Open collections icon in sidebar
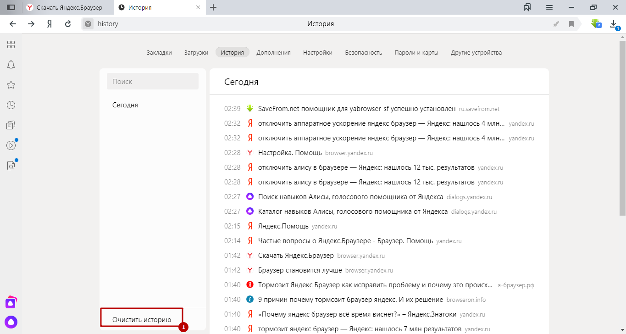This screenshot has height=334, width=626. [11, 125]
